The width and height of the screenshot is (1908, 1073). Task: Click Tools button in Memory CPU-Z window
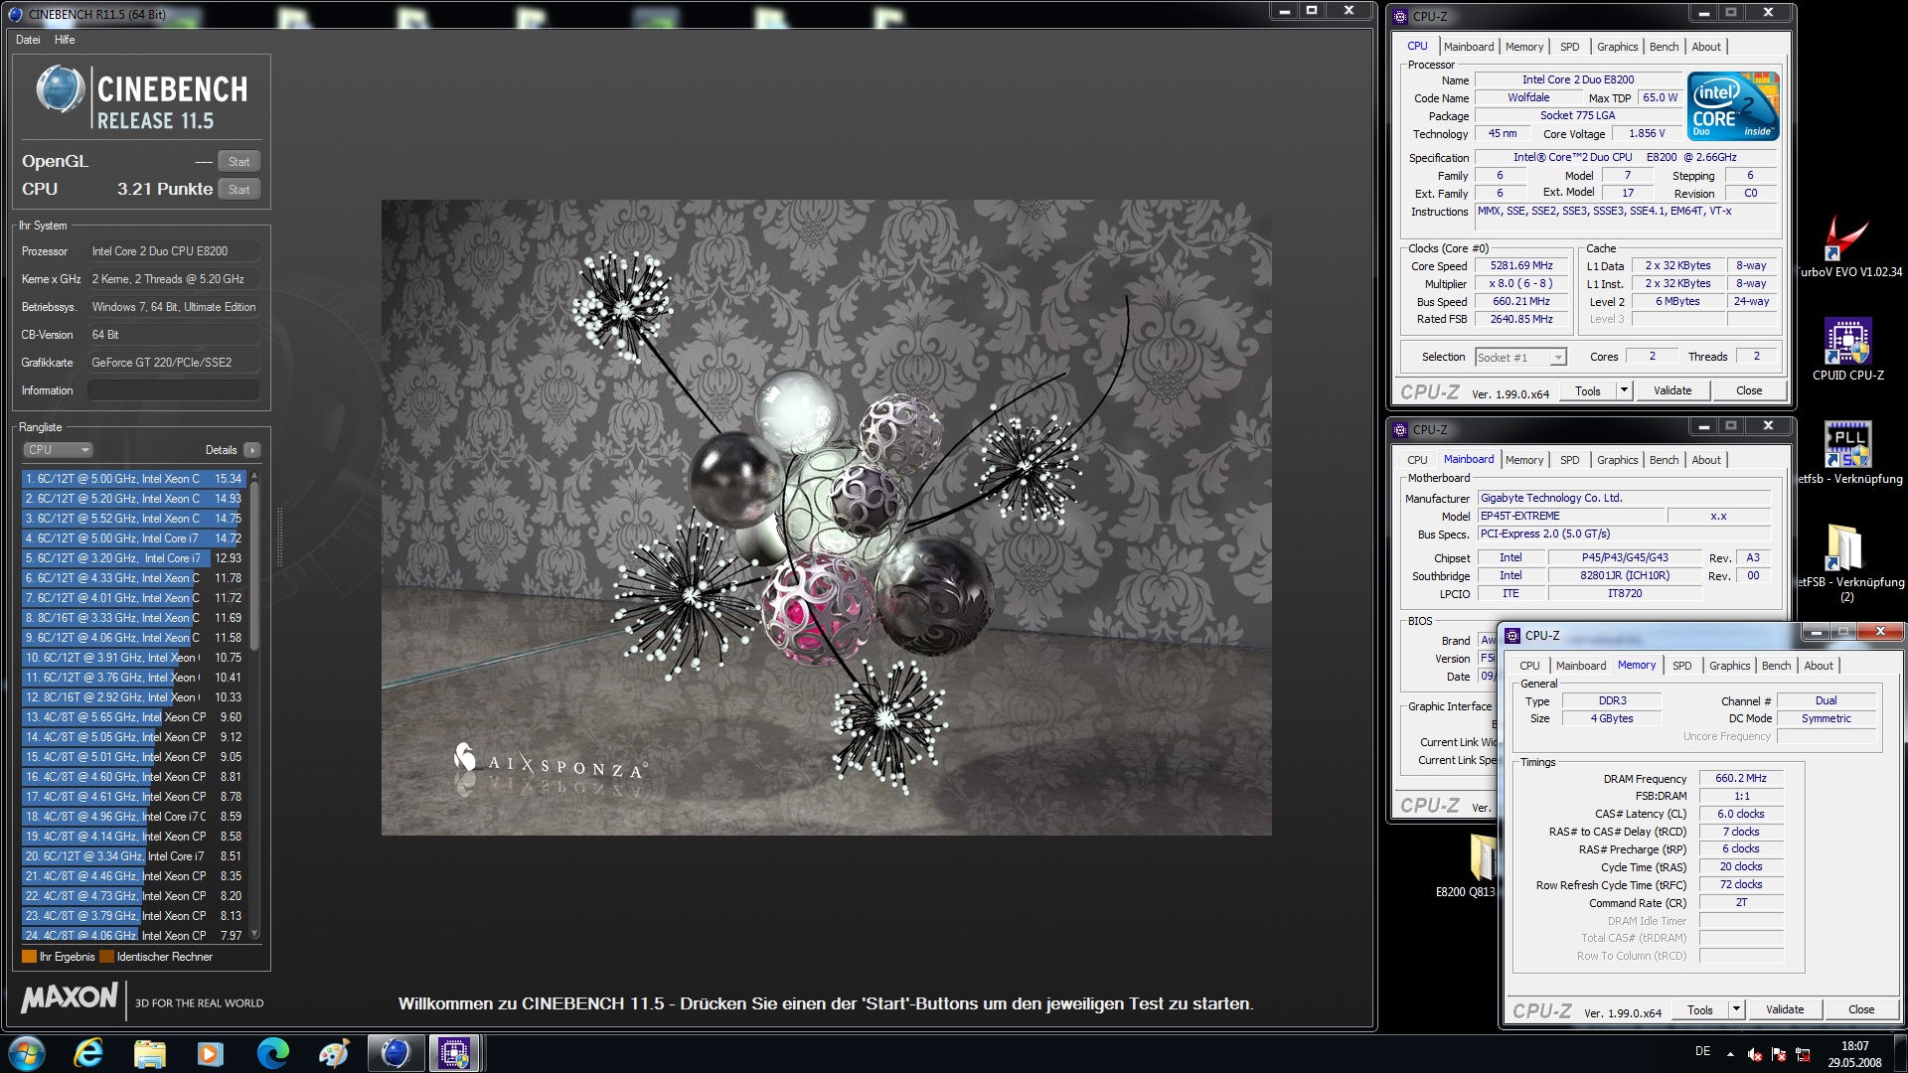point(1700,1009)
